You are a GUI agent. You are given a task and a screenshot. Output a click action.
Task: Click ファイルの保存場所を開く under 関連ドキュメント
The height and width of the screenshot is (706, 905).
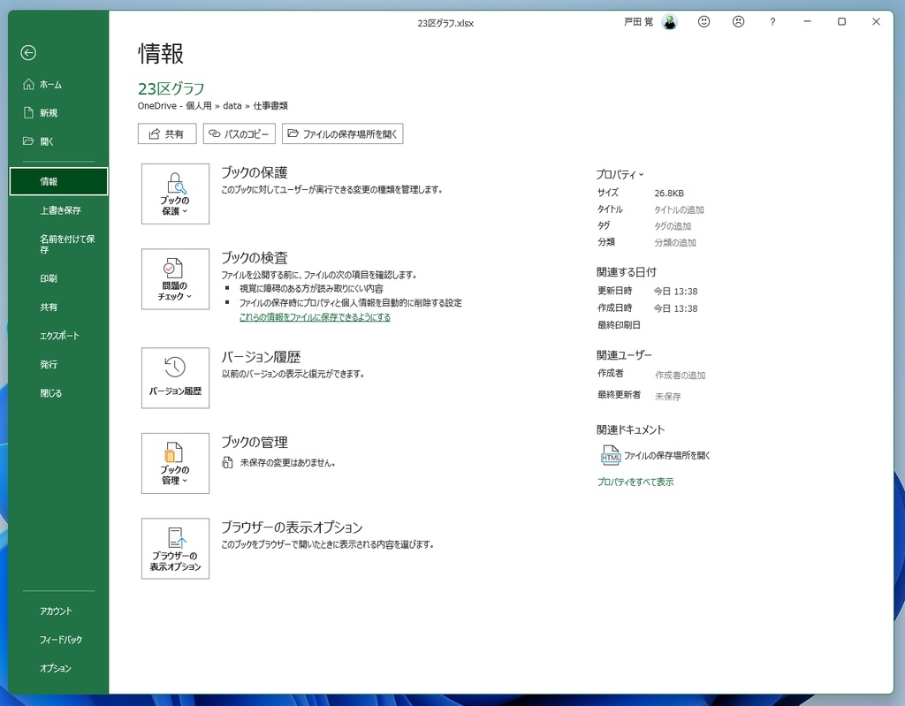click(667, 455)
